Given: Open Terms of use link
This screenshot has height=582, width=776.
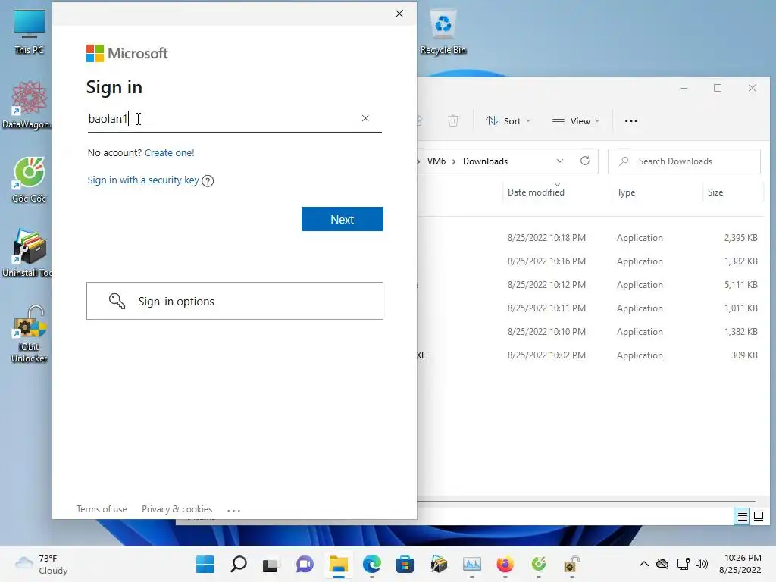Looking at the screenshot, I should coord(102,508).
